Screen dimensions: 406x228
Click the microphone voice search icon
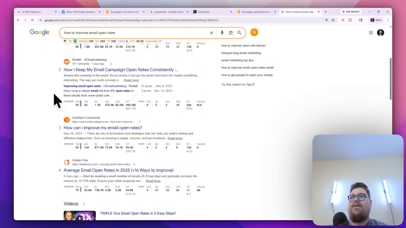click(x=222, y=32)
